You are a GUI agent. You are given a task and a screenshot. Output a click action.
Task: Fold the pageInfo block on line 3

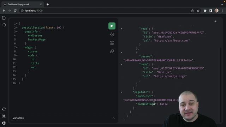click(x=17, y=31)
